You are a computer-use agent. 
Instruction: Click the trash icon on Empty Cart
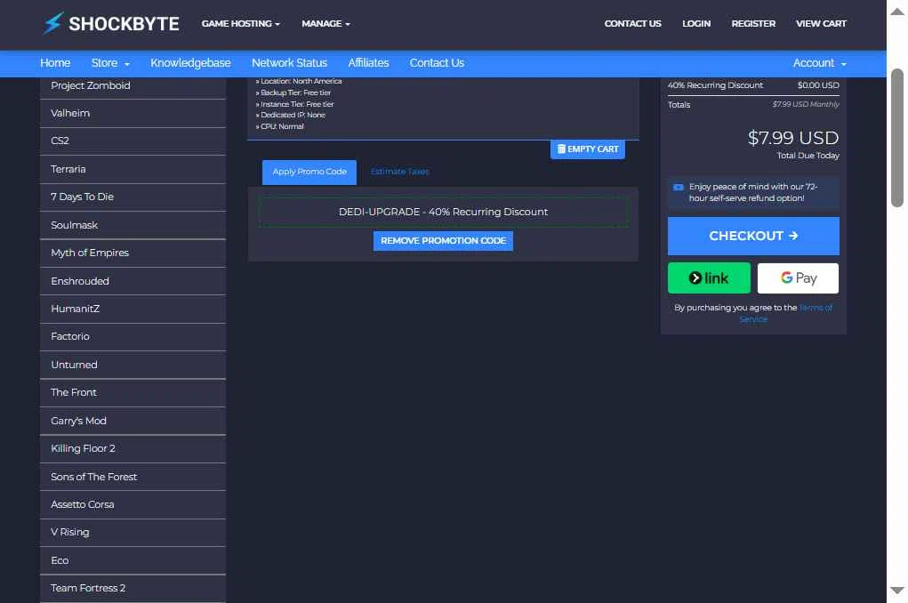tap(561, 149)
